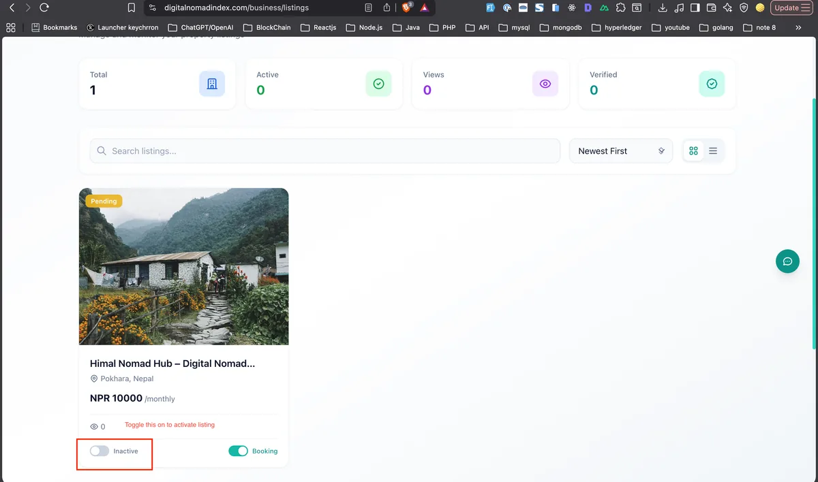
Task: Select the Reactjs bookmark folder
Action: [x=318, y=27]
